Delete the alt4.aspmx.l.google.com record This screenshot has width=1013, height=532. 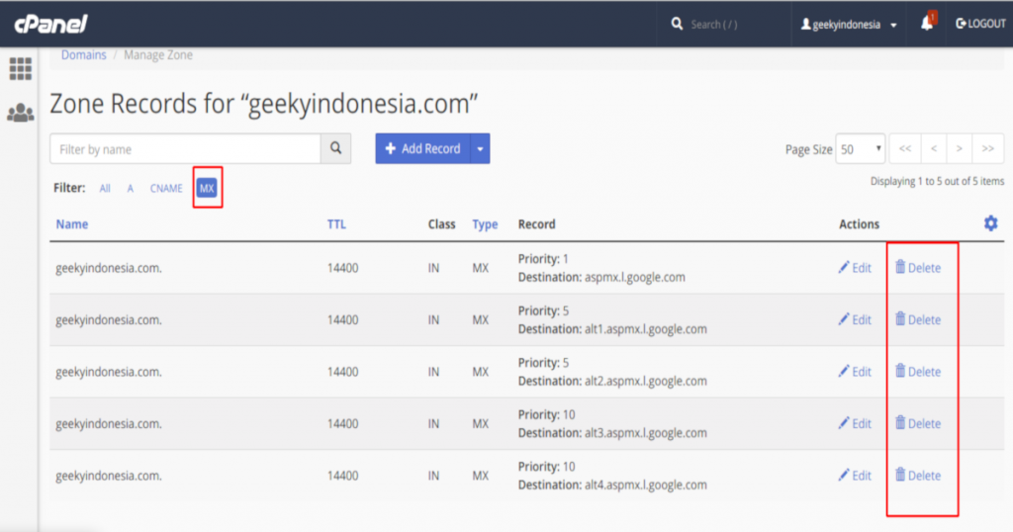[x=918, y=476]
